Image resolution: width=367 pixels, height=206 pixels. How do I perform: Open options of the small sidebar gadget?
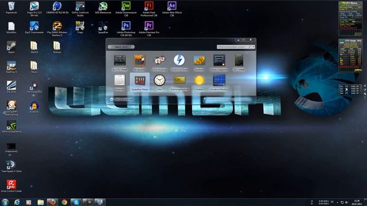click(365, 94)
